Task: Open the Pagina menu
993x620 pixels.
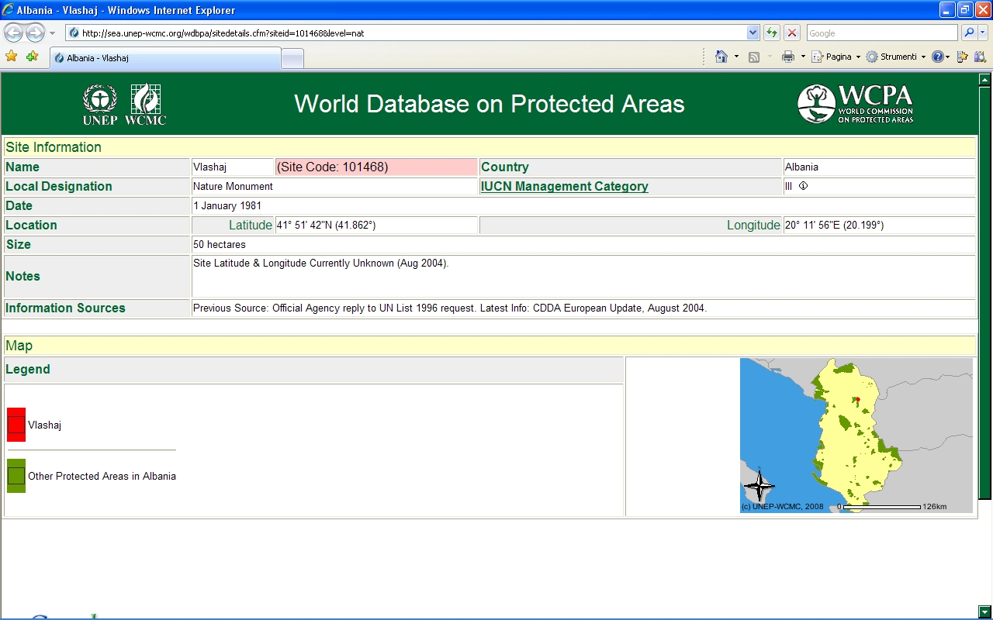Action: (836, 57)
